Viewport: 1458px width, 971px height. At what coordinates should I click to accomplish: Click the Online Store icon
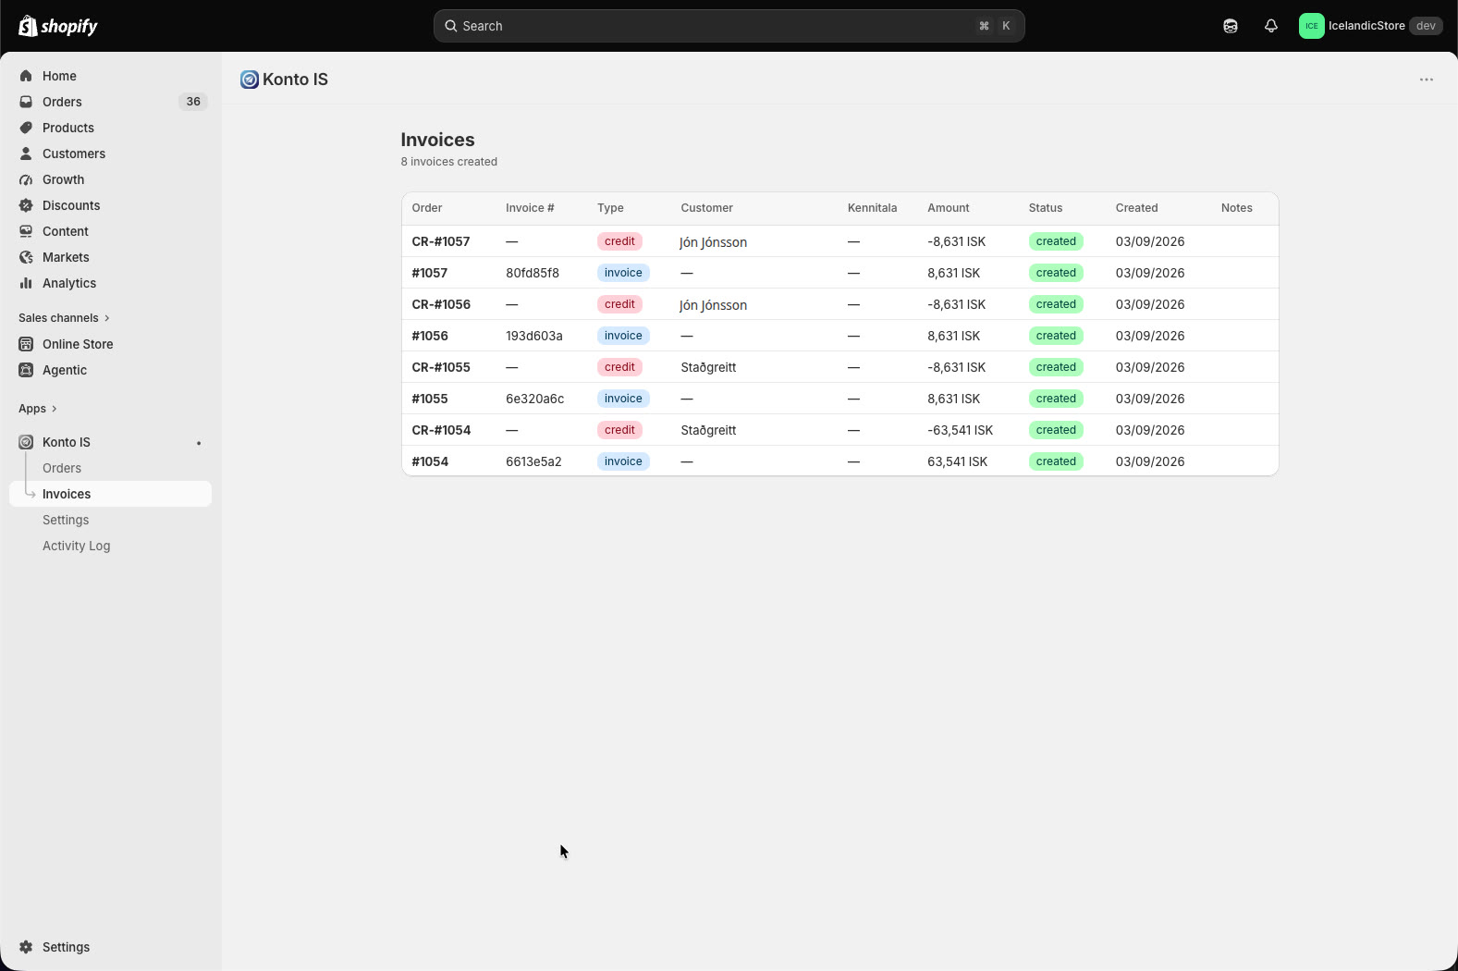point(26,344)
